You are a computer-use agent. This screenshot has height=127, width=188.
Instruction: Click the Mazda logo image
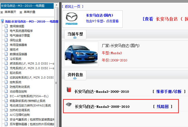[72, 19]
